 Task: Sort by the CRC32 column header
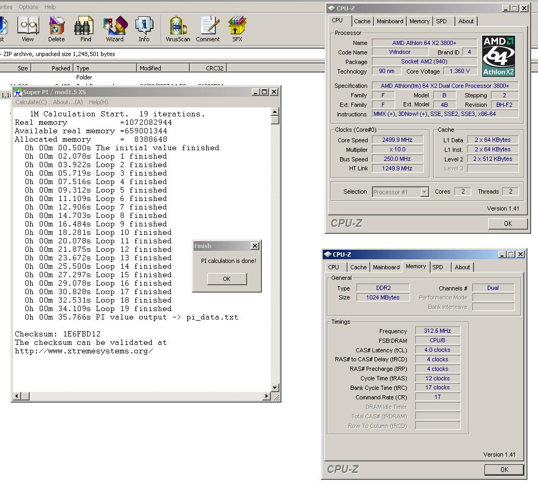(208, 68)
